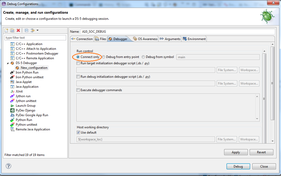This screenshot has height=176, width=281.
Task: Click the Revert button
Action: pyautogui.click(x=261, y=152)
